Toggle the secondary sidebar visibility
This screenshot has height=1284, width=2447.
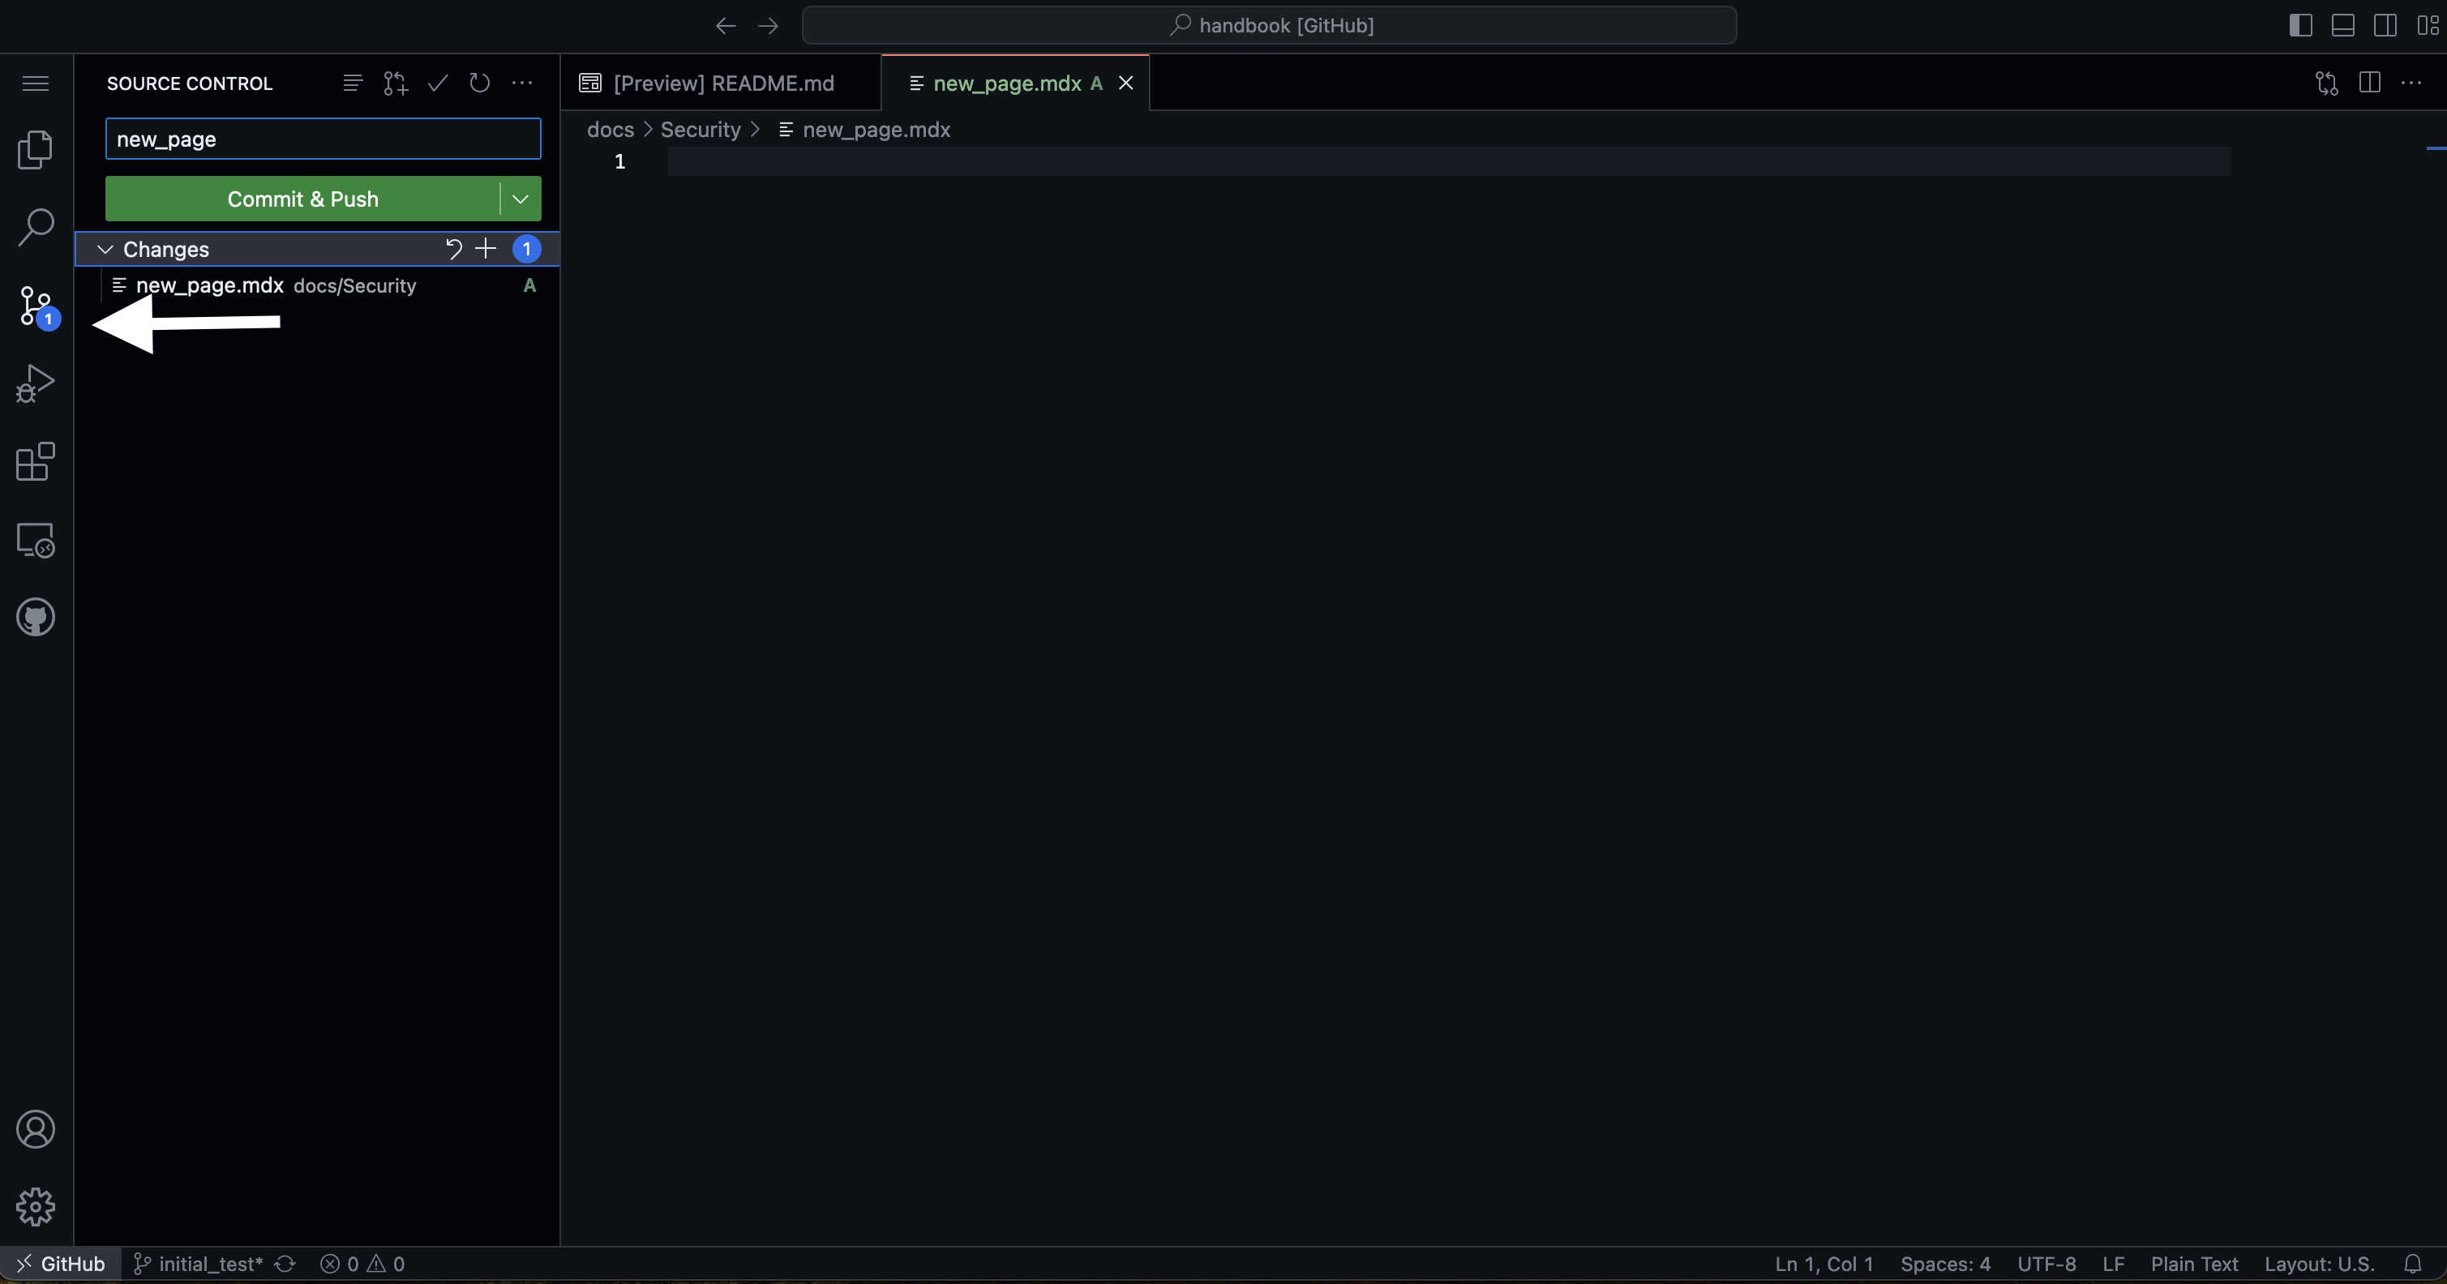click(2385, 26)
